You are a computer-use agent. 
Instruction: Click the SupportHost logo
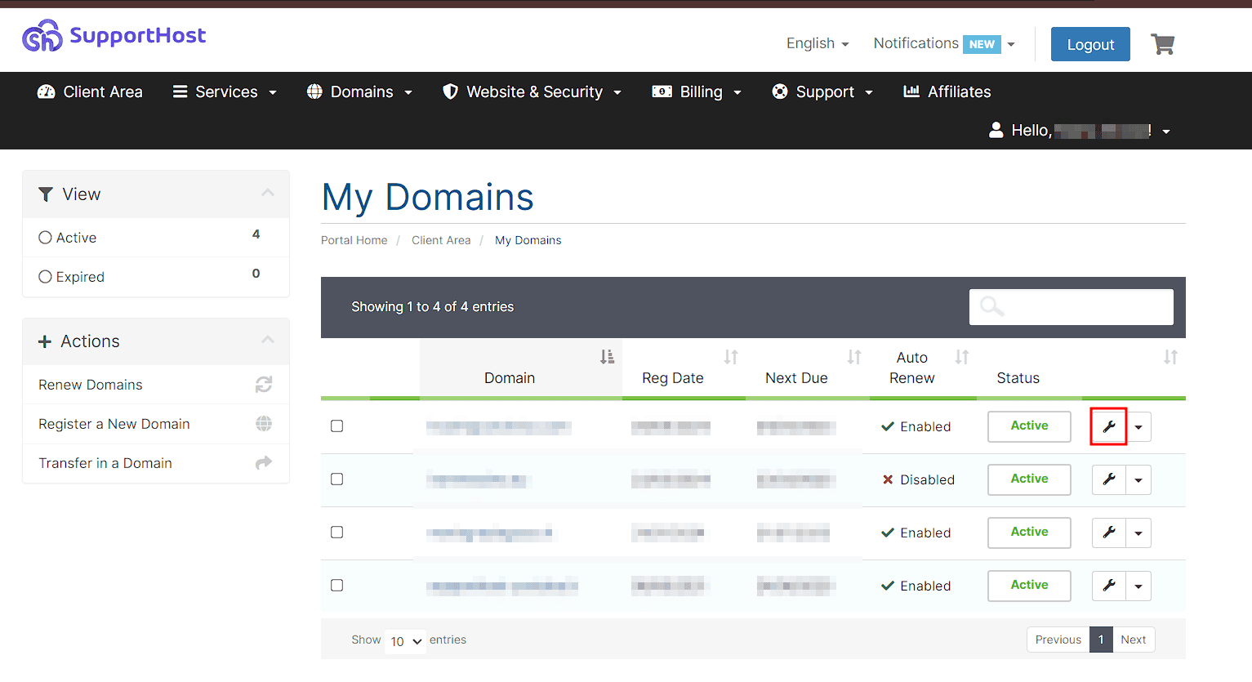(x=114, y=35)
